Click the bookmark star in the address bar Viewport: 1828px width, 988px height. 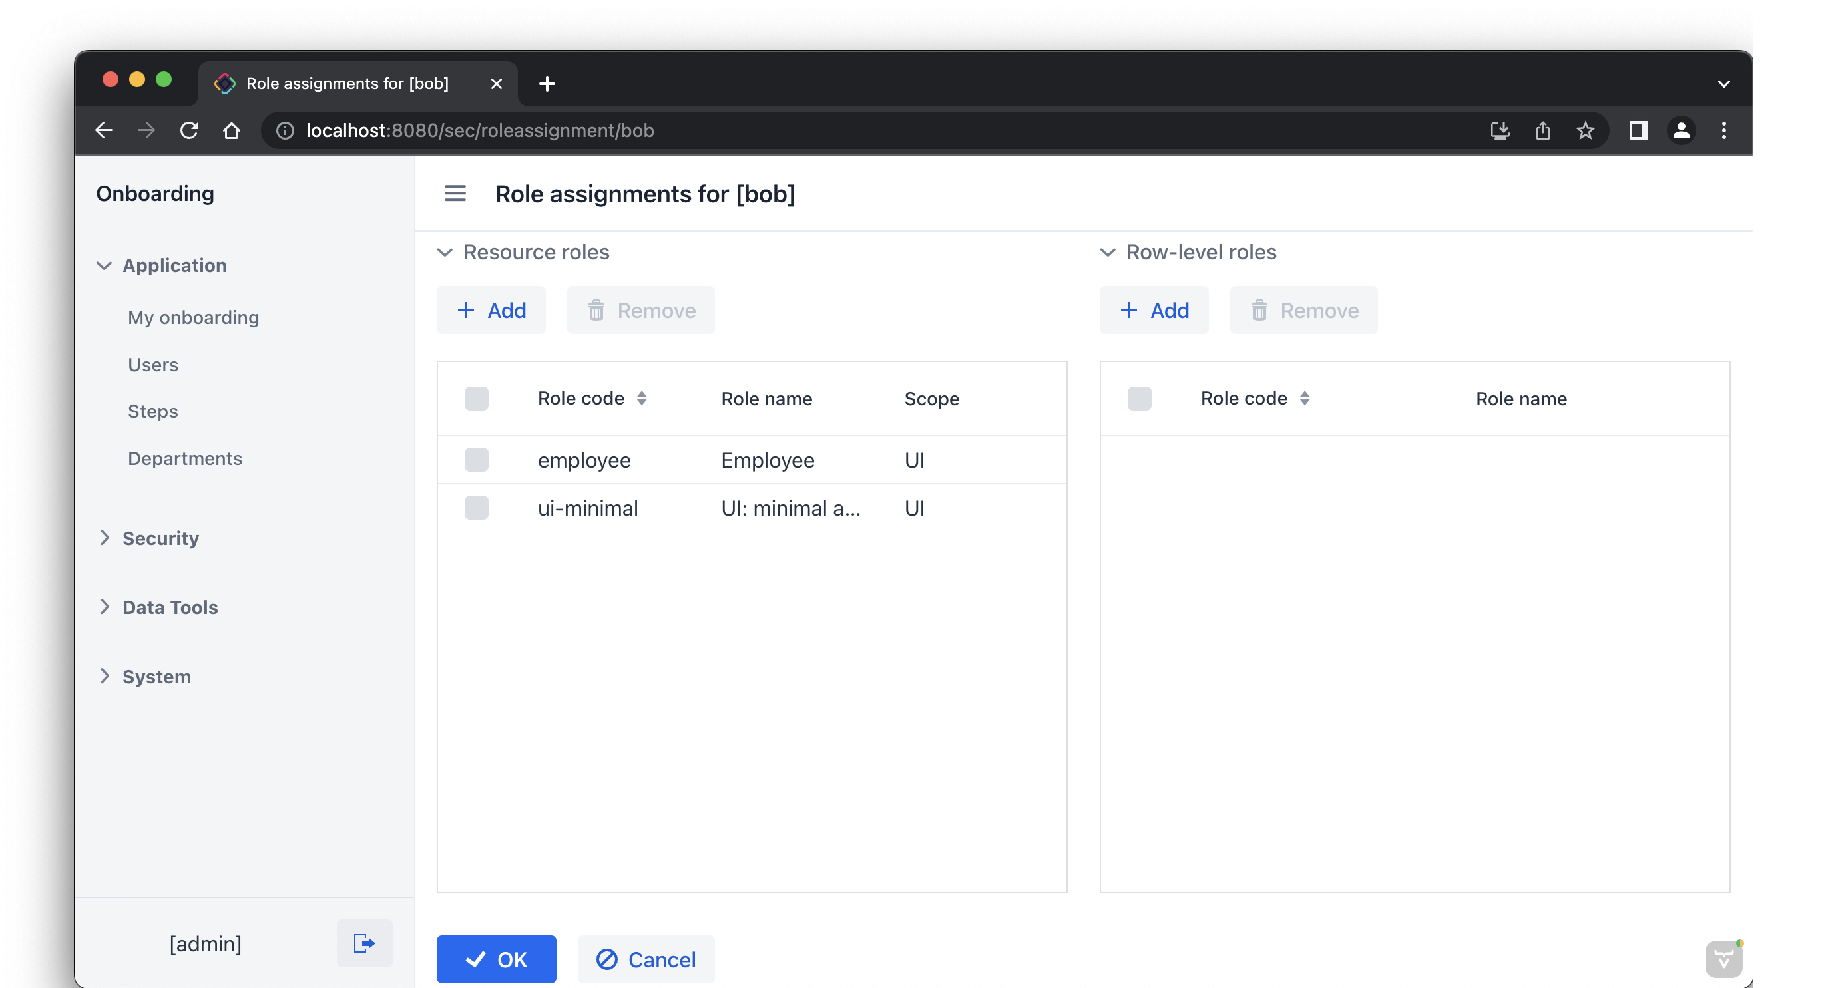[x=1586, y=130]
